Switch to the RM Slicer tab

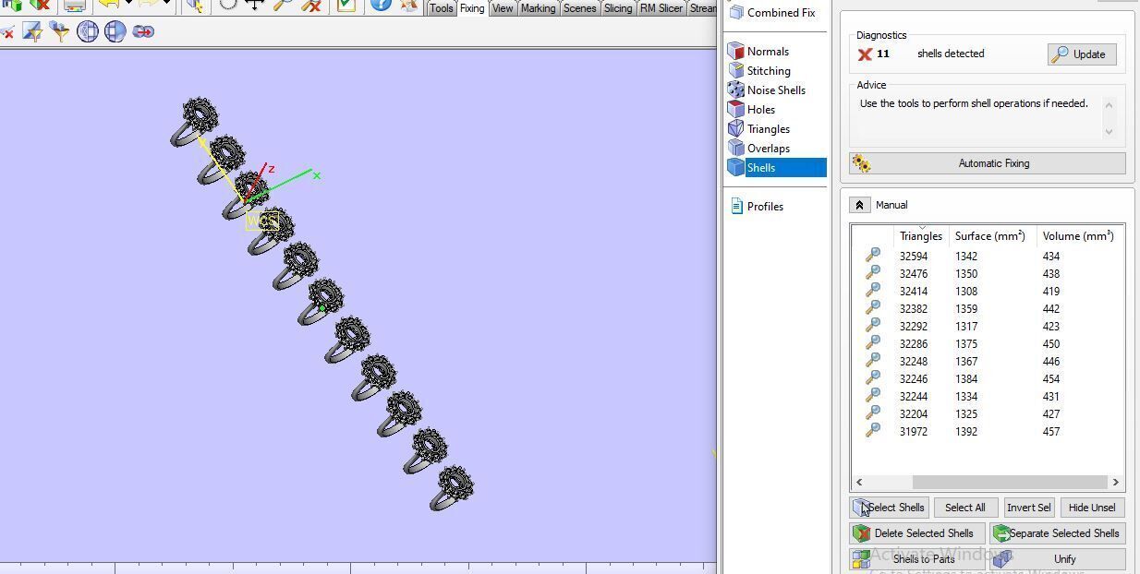point(661,8)
